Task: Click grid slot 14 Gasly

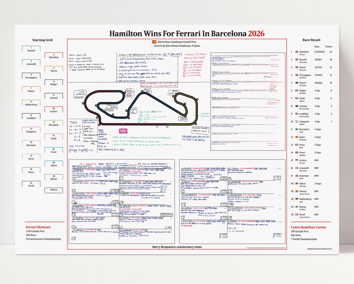Action: [54, 137]
